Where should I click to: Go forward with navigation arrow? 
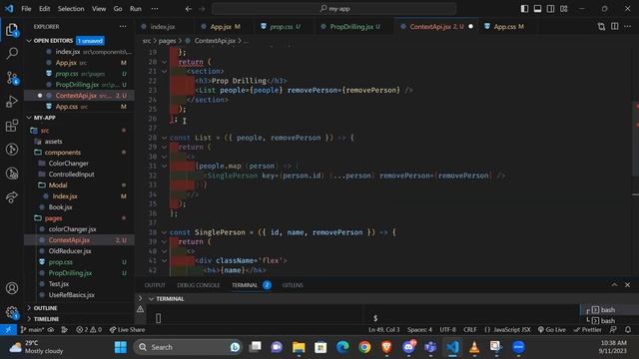202,9
